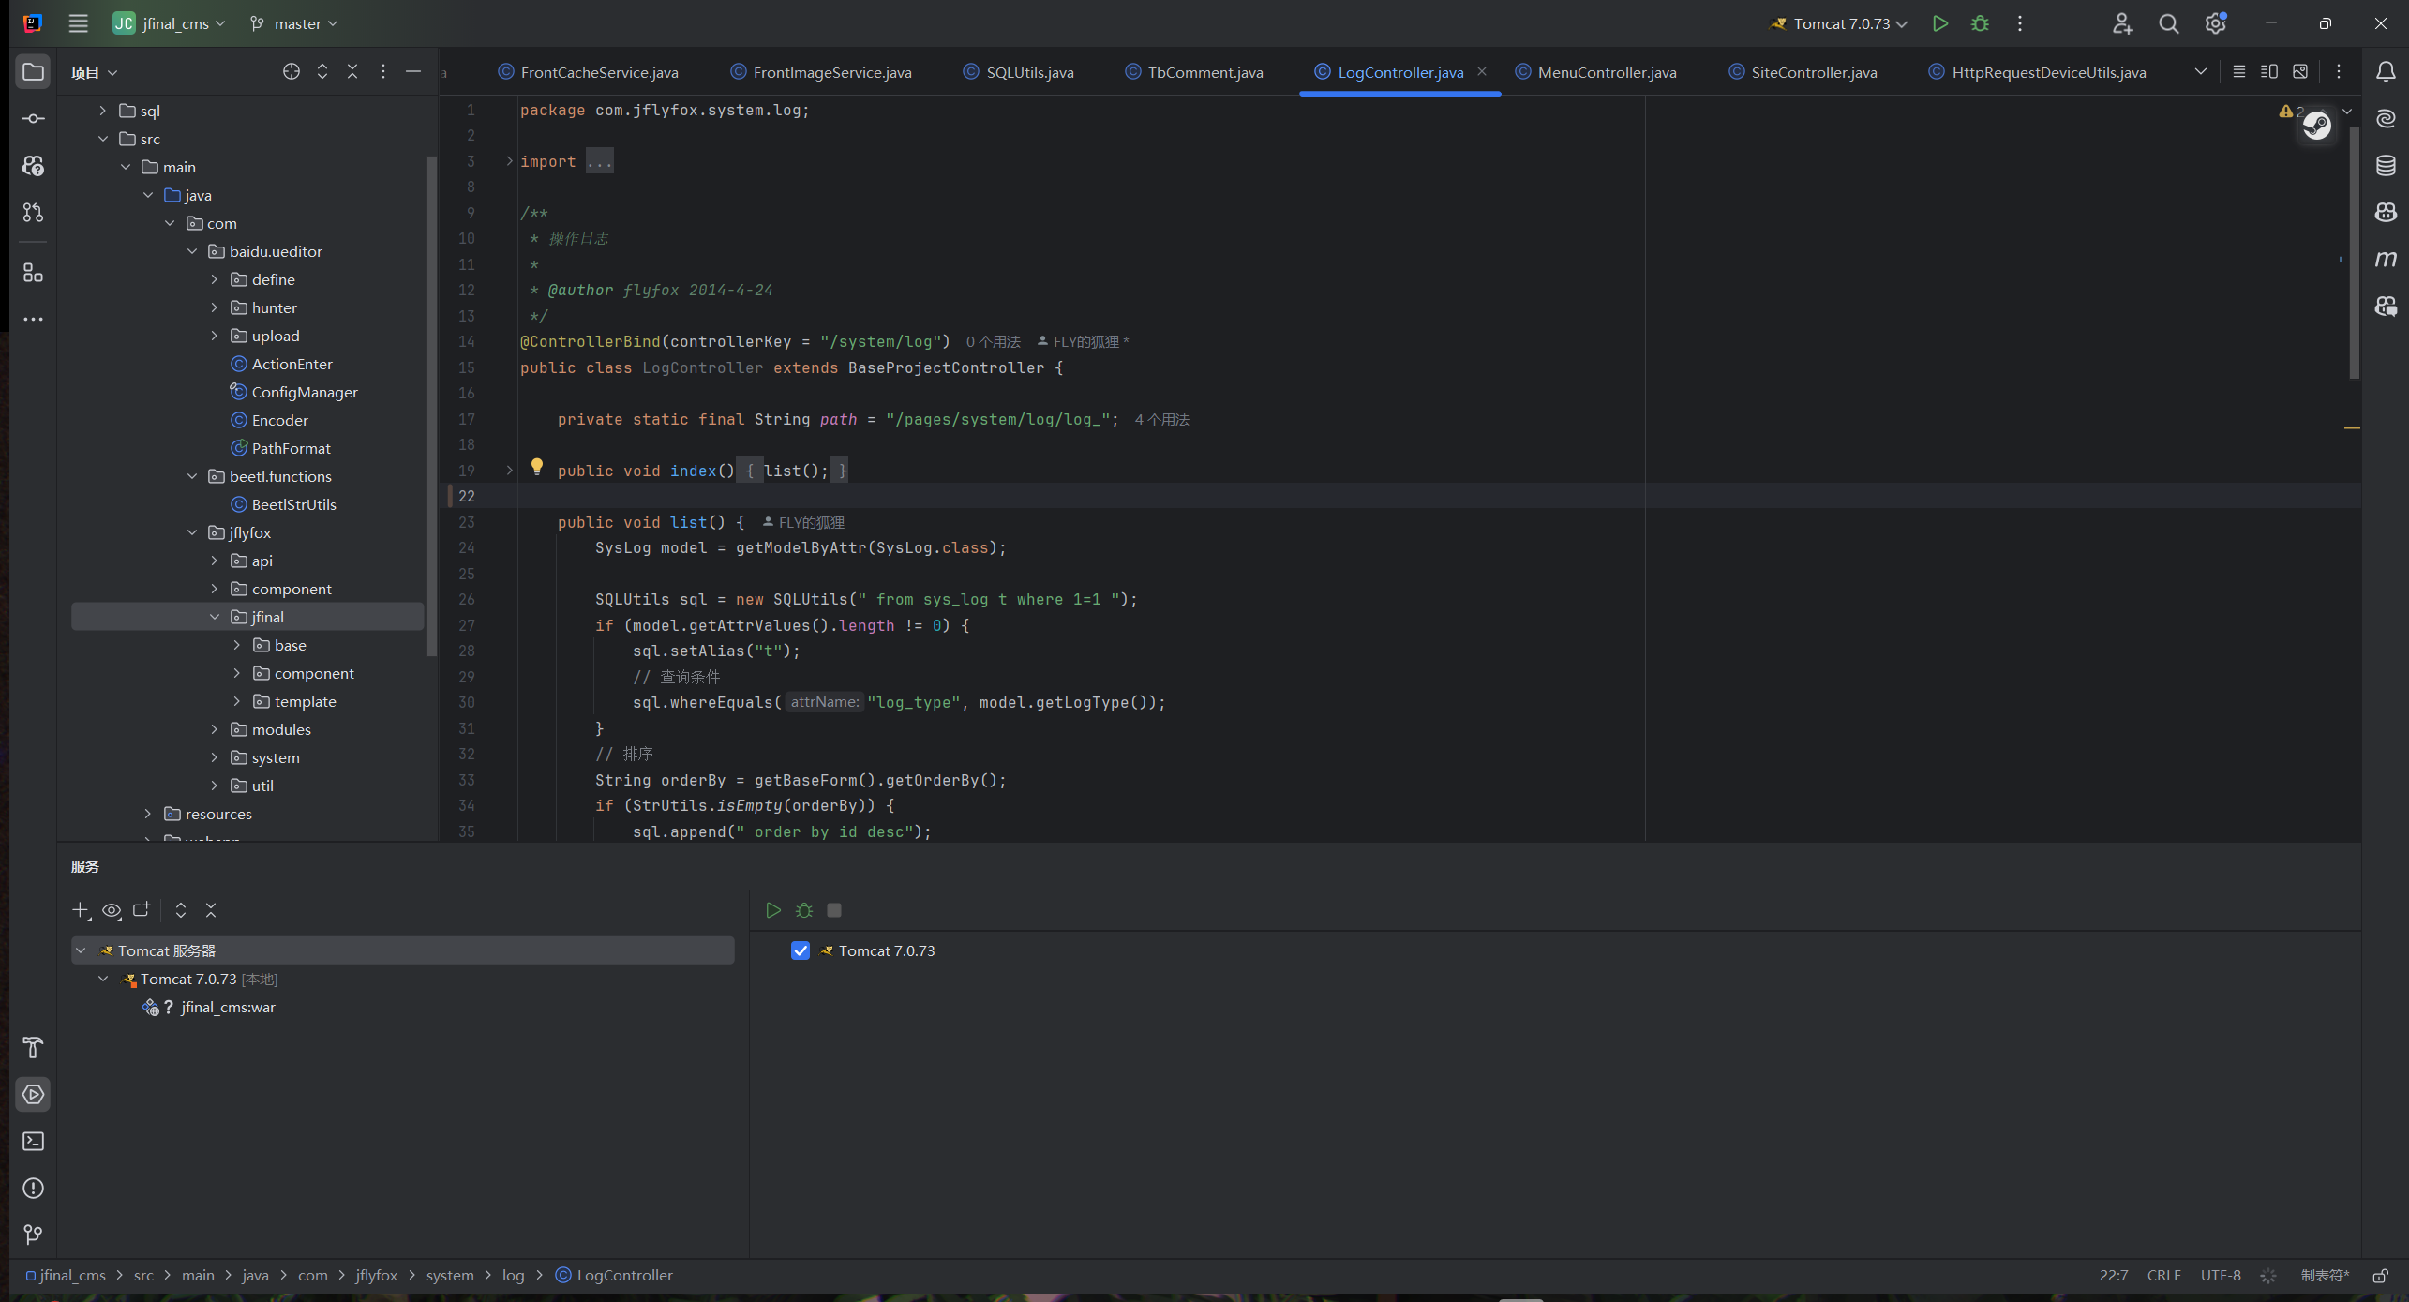Open IDE settings gear
This screenshot has width=2409, height=1302.
[2215, 23]
